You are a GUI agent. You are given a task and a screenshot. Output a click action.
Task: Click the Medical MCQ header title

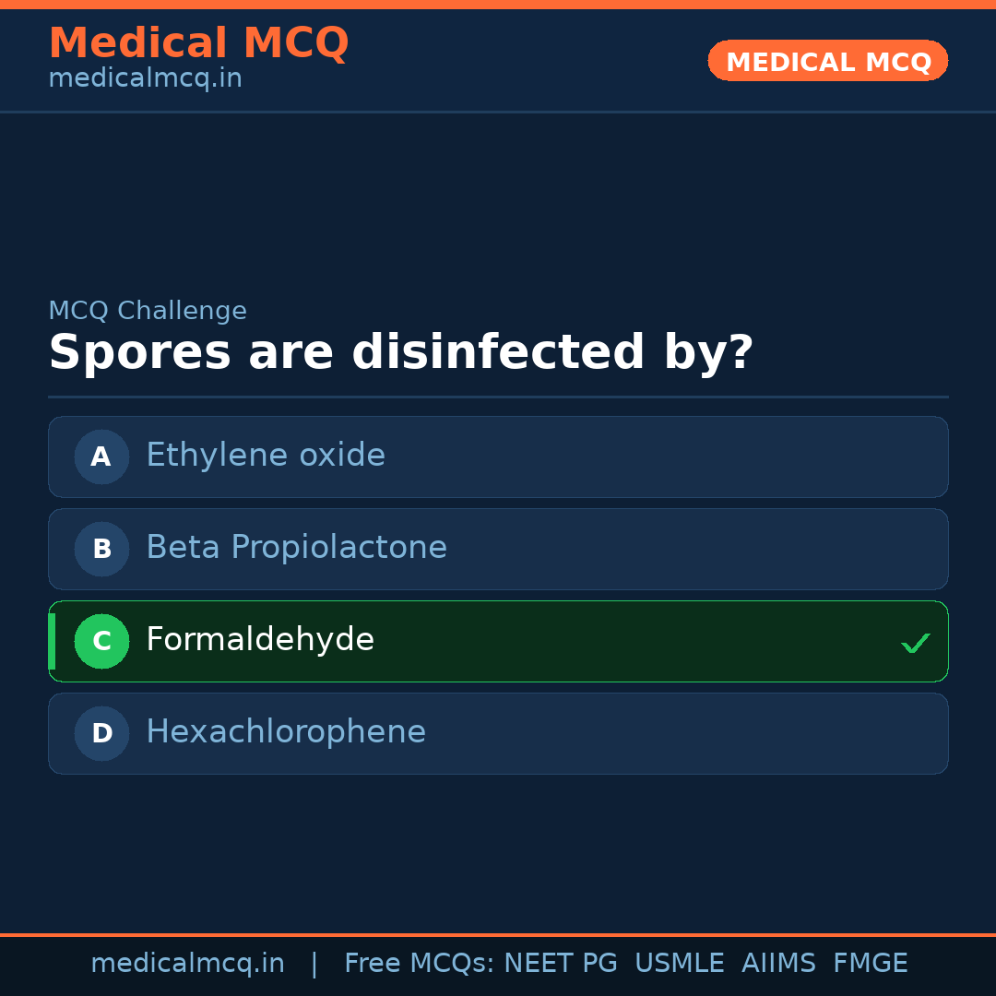coord(198,42)
